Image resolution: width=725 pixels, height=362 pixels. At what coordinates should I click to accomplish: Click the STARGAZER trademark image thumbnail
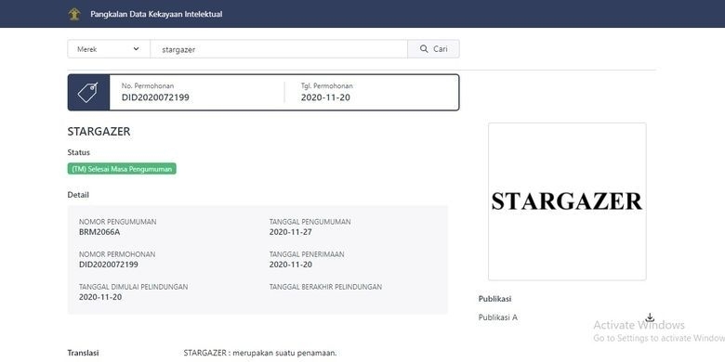coord(567,201)
